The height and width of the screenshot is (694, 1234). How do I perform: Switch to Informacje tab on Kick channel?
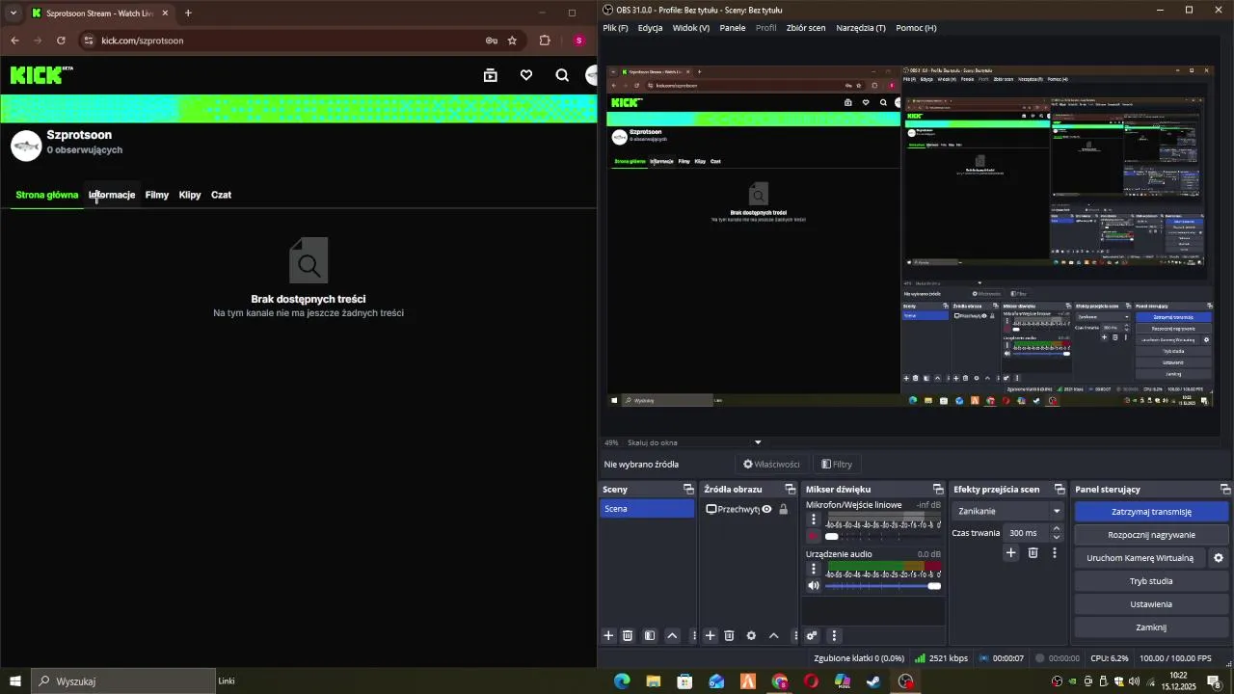[x=112, y=195]
